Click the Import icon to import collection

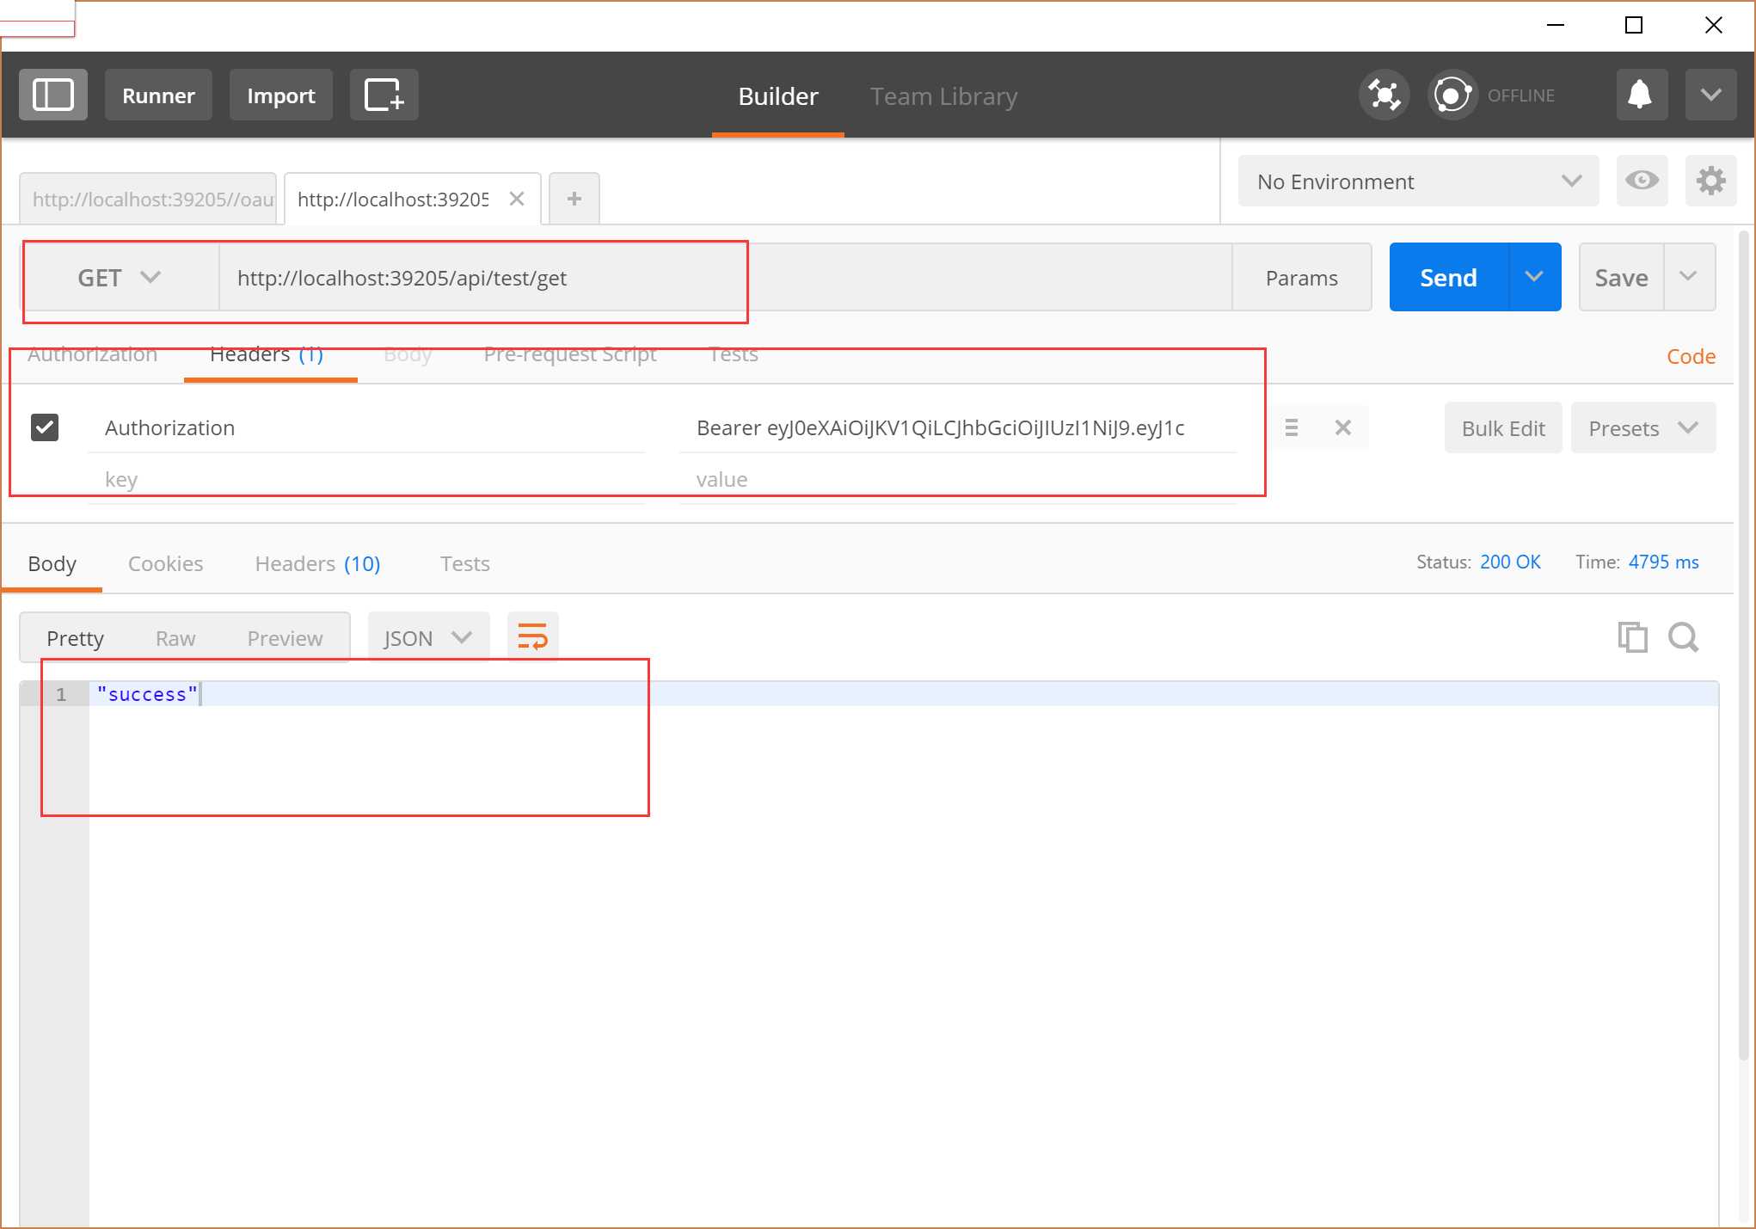pyautogui.click(x=281, y=95)
